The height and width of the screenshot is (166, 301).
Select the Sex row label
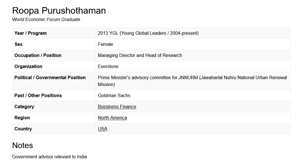[x=18, y=44]
